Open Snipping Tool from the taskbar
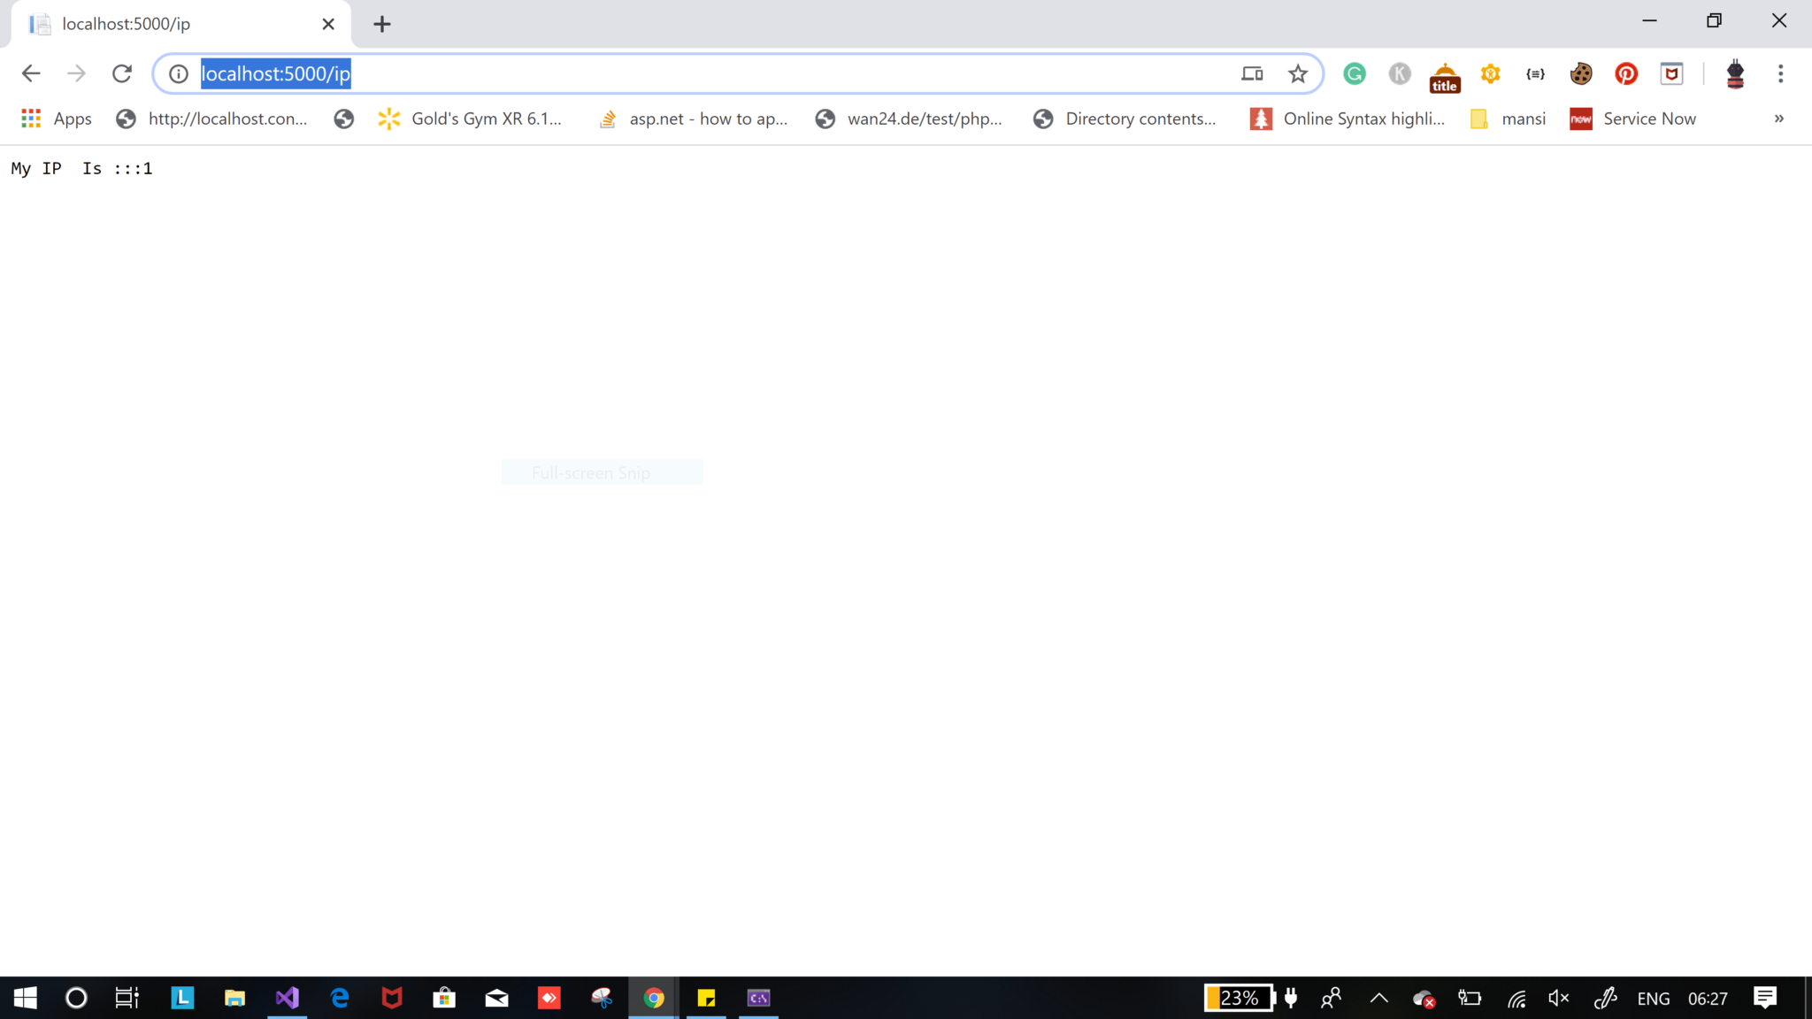Image resolution: width=1812 pixels, height=1019 pixels. [601, 998]
